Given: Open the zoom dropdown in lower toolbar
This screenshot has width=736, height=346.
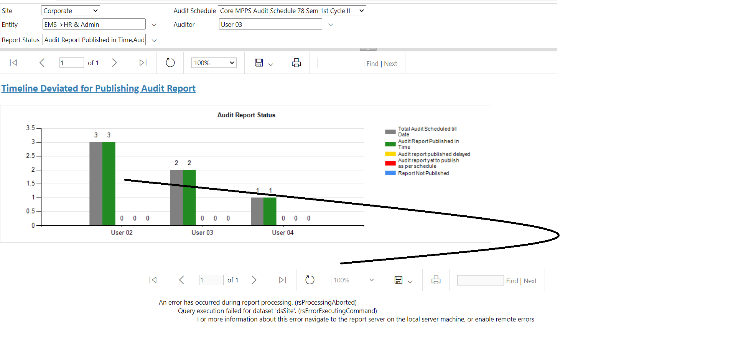Looking at the screenshot, I should 354,280.
